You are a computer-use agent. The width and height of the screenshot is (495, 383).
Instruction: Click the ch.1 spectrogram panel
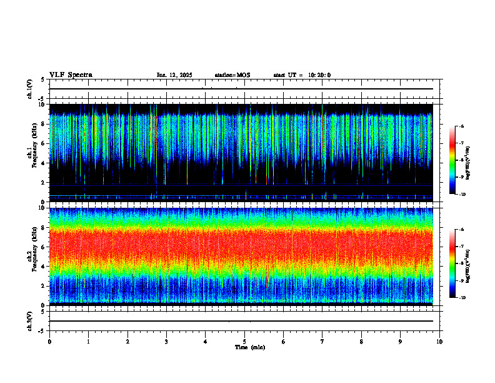coord(241,153)
